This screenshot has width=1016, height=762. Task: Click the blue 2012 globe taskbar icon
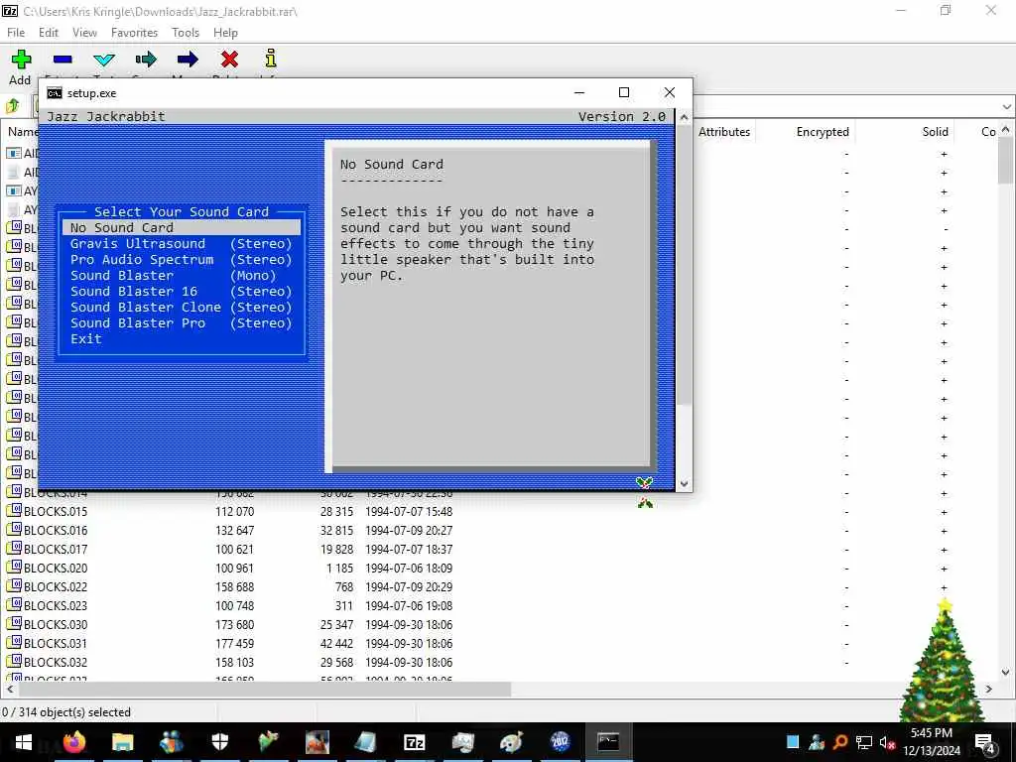click(560, 742)
